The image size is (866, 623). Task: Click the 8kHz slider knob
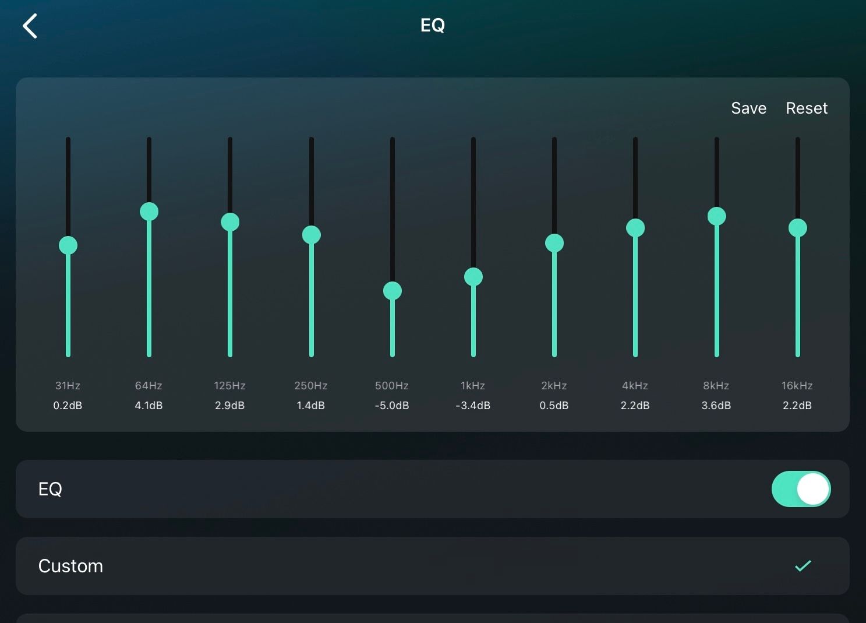[717, 216]
